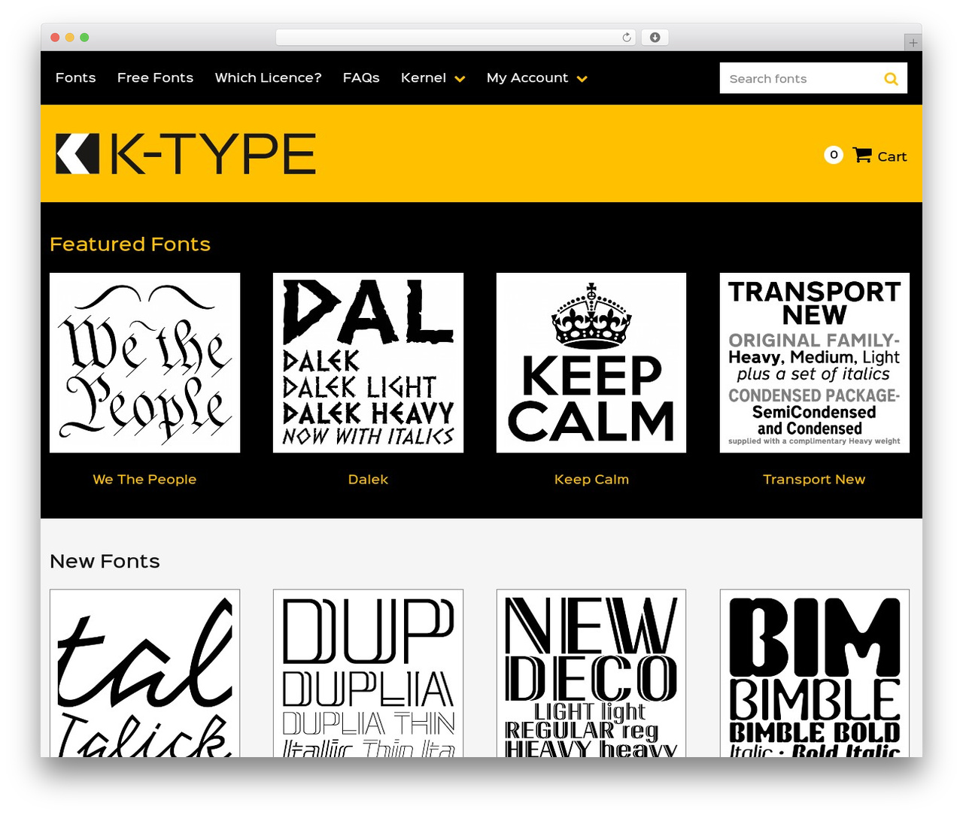Screen dimensions: 963x815
Task: Open the We The People link
Action: point(144,479)
